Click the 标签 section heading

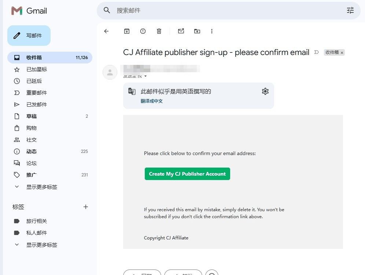pos(18,207)
